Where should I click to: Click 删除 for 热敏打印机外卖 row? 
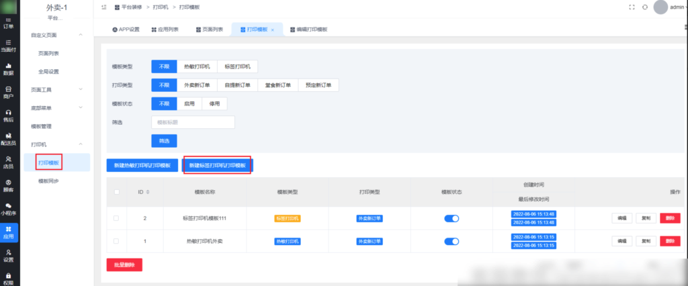click(x=670, y=241)
